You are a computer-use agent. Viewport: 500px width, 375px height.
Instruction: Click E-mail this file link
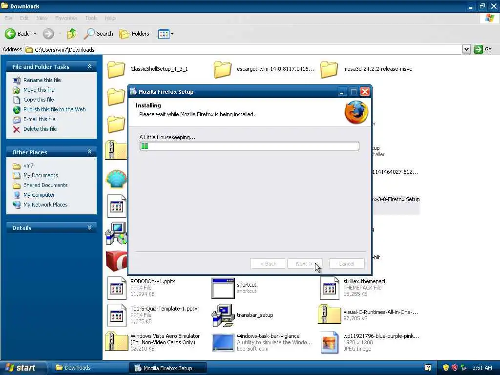pyautogui.click(x=39, y=119)
